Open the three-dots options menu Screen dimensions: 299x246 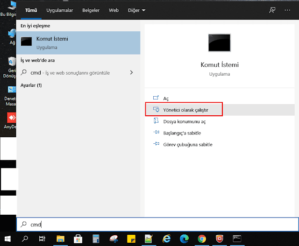click(287, 10)
